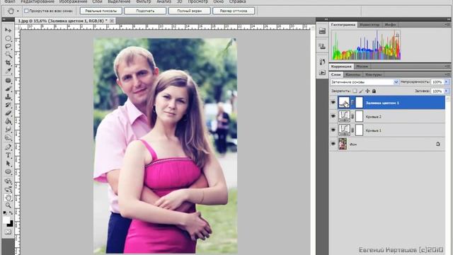Switch to the Контуры tab
This screenshot has width=453, height=255.
click(373, 74)
